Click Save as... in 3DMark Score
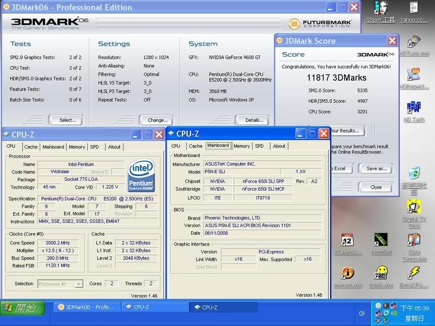This screenshot has height=326, width=435. pos(375,168)
